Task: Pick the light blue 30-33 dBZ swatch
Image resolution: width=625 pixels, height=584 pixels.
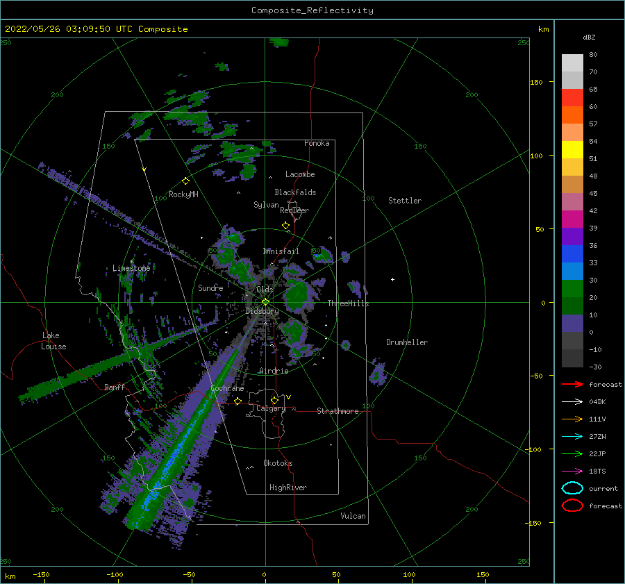Action: [x=572, y=271]
